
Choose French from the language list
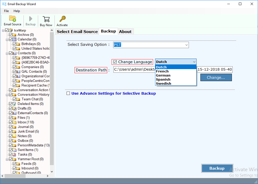tap(176, 71)
